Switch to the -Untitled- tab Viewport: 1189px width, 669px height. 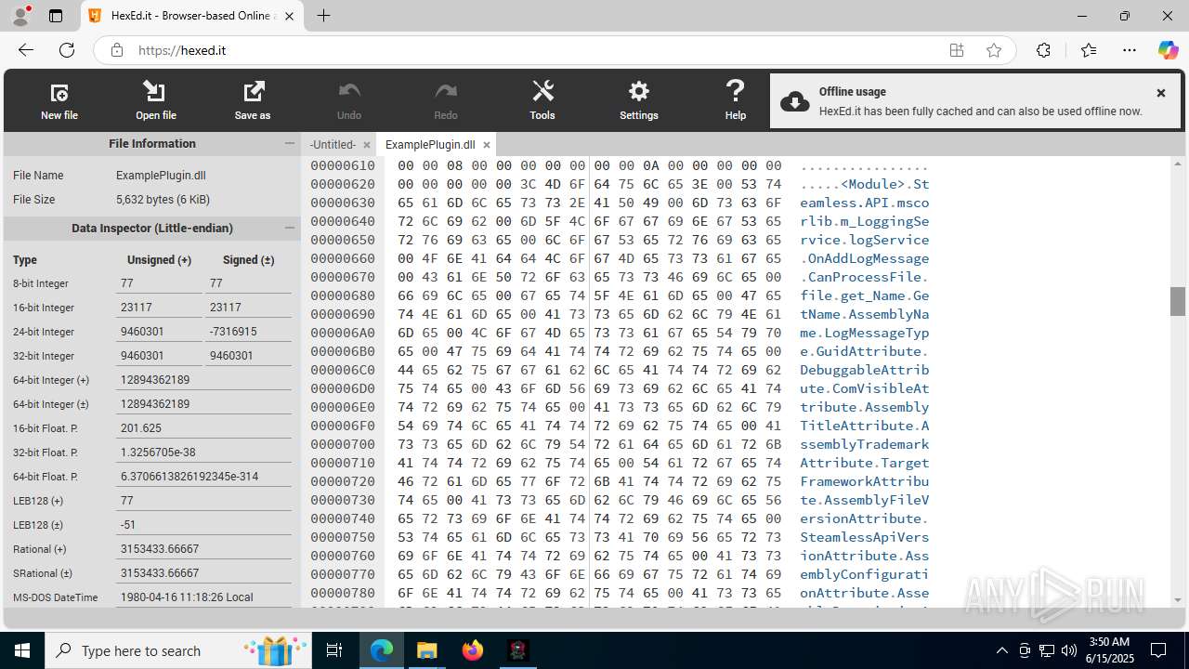333,145
